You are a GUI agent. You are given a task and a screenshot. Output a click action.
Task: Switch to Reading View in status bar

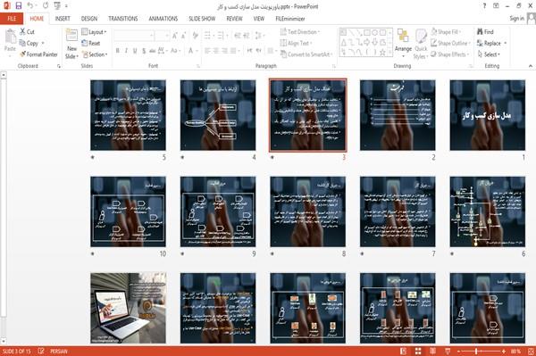click(432, 351)
